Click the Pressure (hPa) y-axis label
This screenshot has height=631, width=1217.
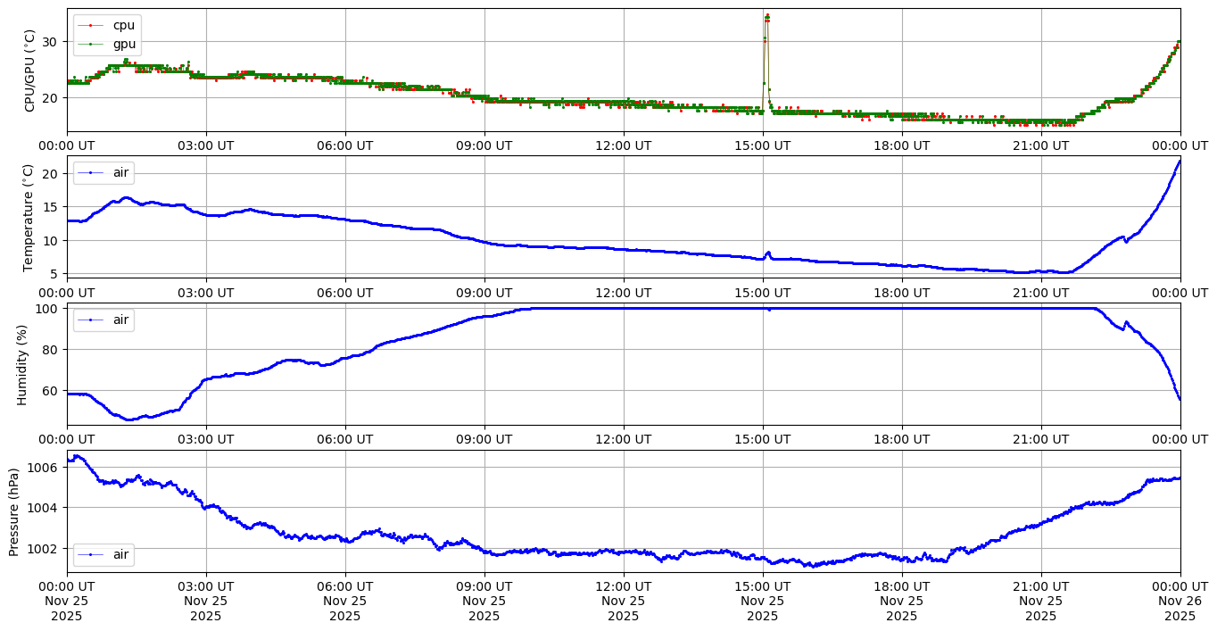pos(14,511)
